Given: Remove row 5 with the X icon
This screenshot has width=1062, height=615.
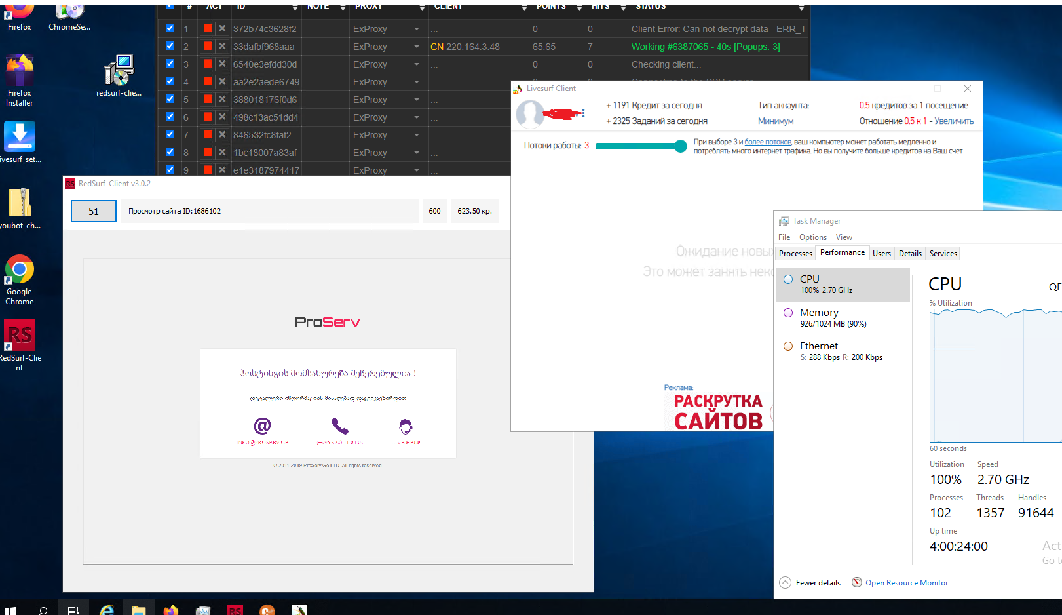Looking at the screenshot, I should point(222,99).
